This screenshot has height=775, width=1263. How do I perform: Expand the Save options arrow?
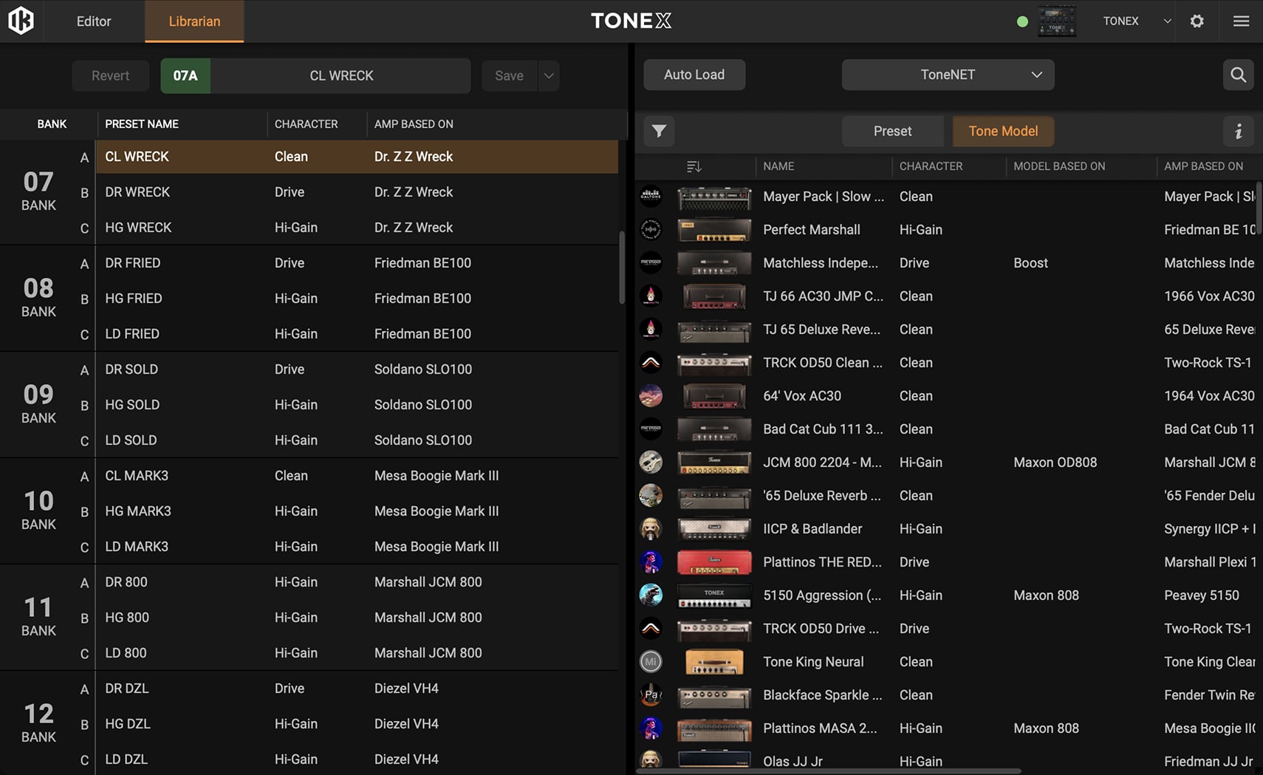click(549, 75)
